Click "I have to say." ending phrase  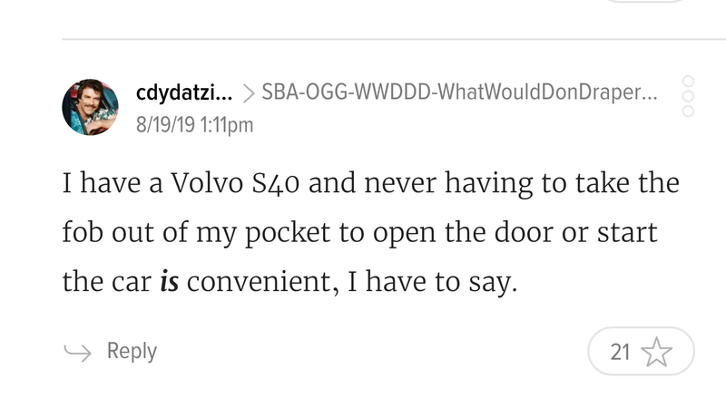[432, 282]
